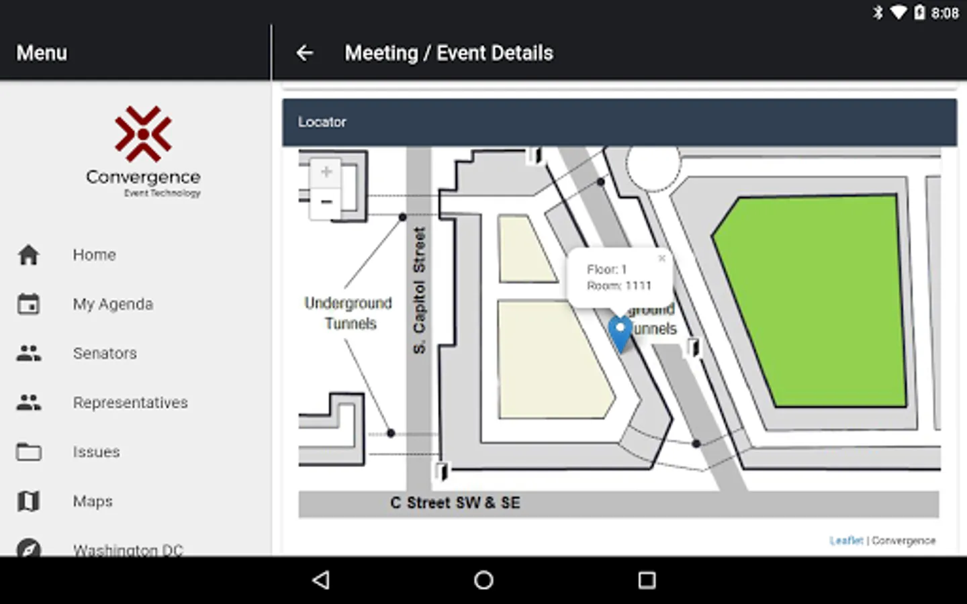
Task: Click the Underground Tunnels label on the left of the map
Action: coord(349,313)
